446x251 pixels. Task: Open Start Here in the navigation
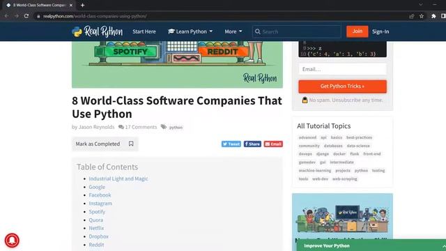[x=144, y=31]
